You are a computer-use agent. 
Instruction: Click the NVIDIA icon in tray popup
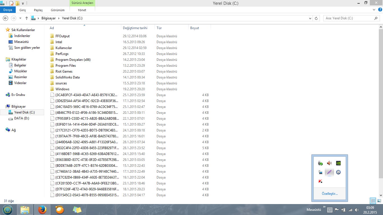[338, 163]
